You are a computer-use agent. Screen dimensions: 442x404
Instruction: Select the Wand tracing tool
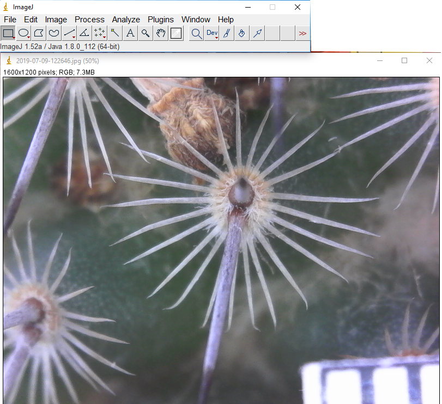click(115, 33)
